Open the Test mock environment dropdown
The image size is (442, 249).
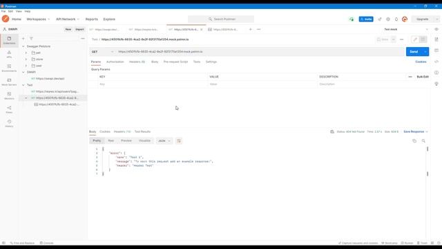coord(405,29)
